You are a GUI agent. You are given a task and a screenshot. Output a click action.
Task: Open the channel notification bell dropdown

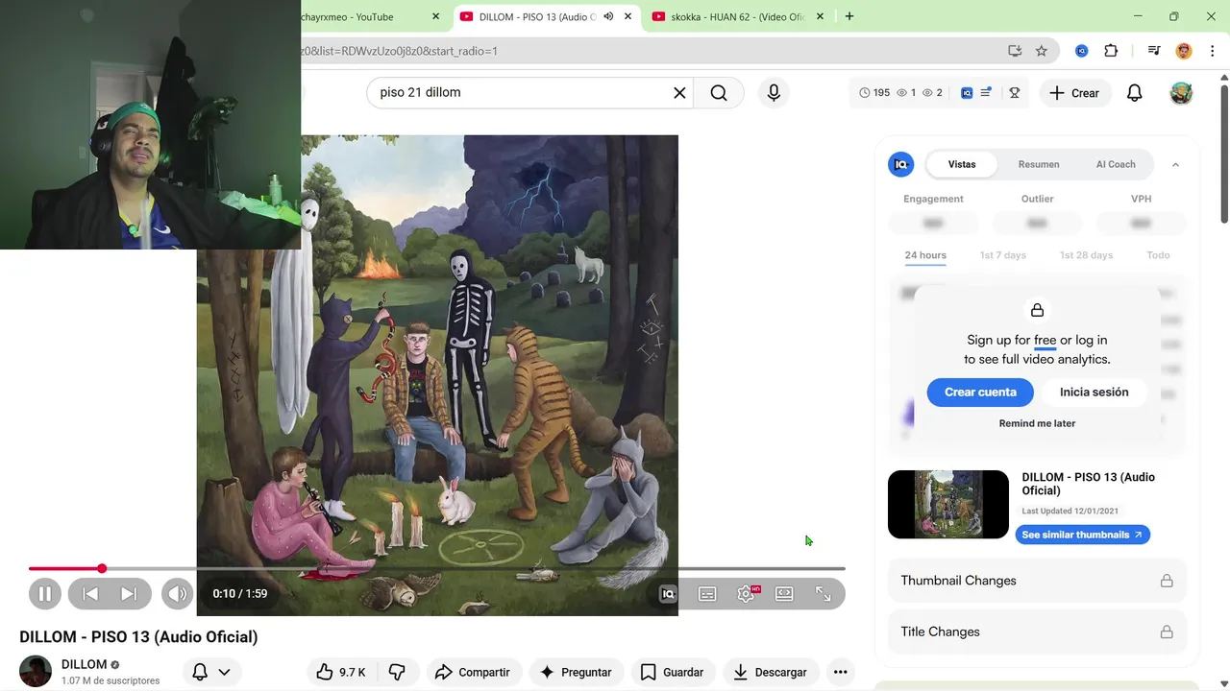[212, 672]
